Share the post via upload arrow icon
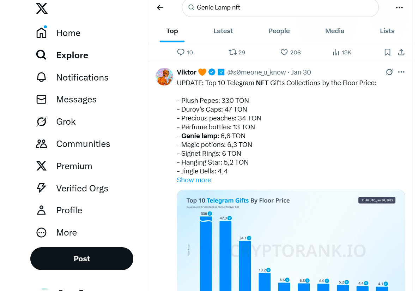 (401, 52)
